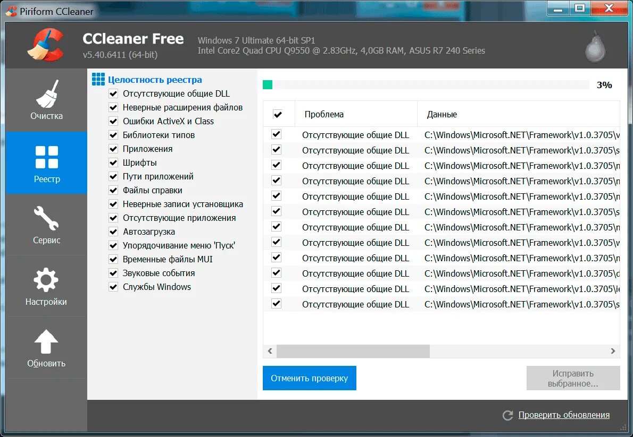Open the Настройки settings section
The height and width of the screenshot is (437, 633).
pyautogui.click(x=46, y=286)
